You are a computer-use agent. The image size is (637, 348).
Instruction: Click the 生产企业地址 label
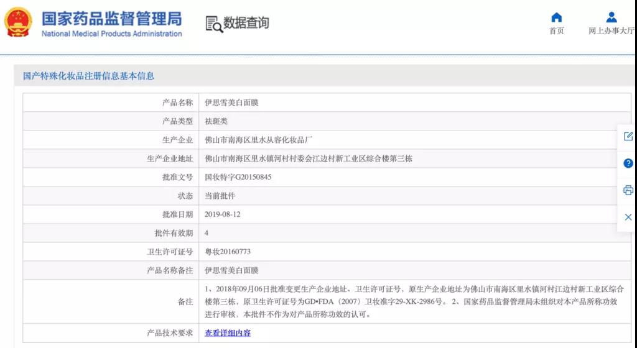click(x=170, y=158)
